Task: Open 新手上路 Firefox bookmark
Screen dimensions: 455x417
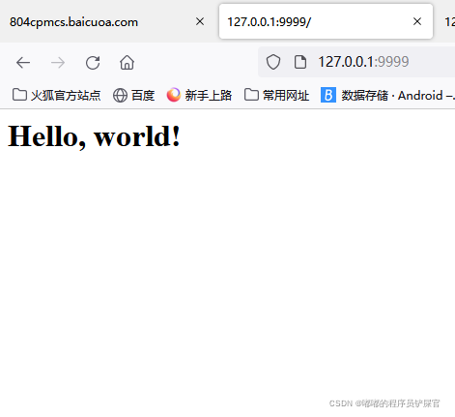Action: point(199,96)
